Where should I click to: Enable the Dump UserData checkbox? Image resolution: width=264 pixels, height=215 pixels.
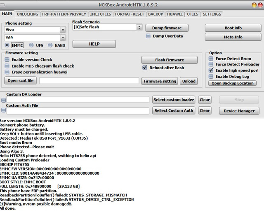tap(148, 36)
